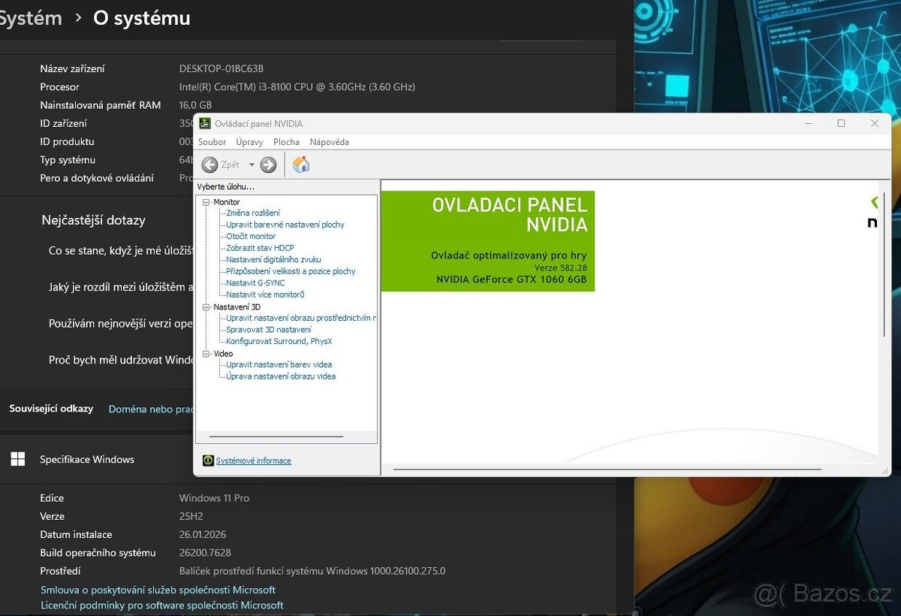Open the Systémové informace link
Screen dimensions: 901x616
[254, 460]
